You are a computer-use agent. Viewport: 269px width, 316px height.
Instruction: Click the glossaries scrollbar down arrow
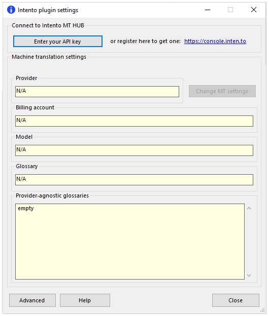(x=249, y=275)
